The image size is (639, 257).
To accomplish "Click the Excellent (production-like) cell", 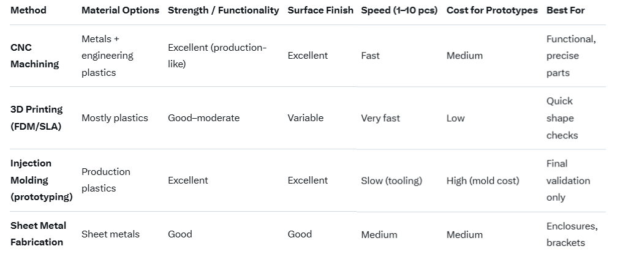I will tap(217, 56).
